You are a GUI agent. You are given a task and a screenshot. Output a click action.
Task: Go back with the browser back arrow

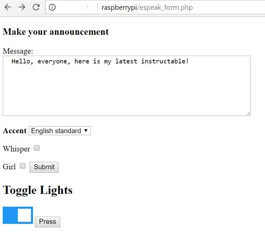(8, 7)
